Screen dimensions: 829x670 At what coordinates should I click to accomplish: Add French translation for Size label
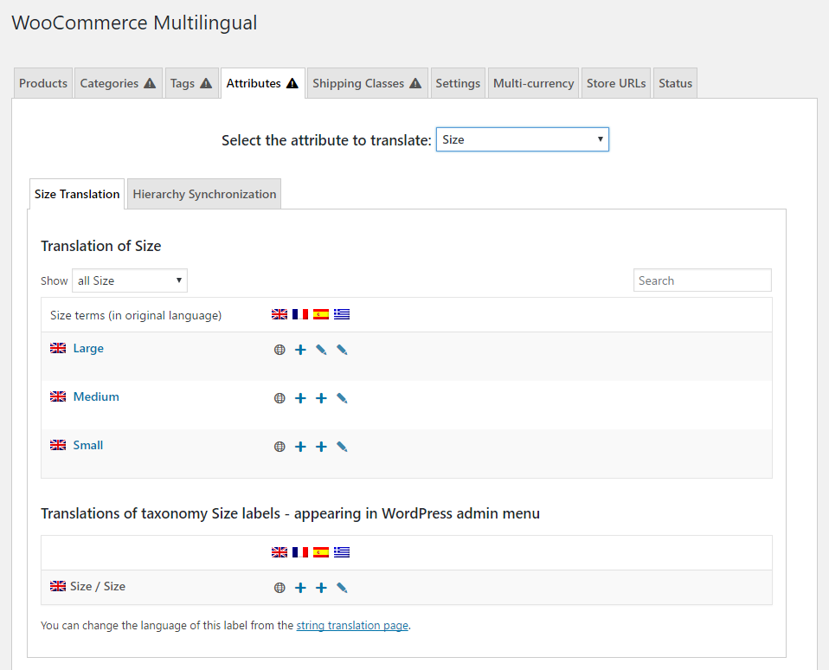(300, 588)
